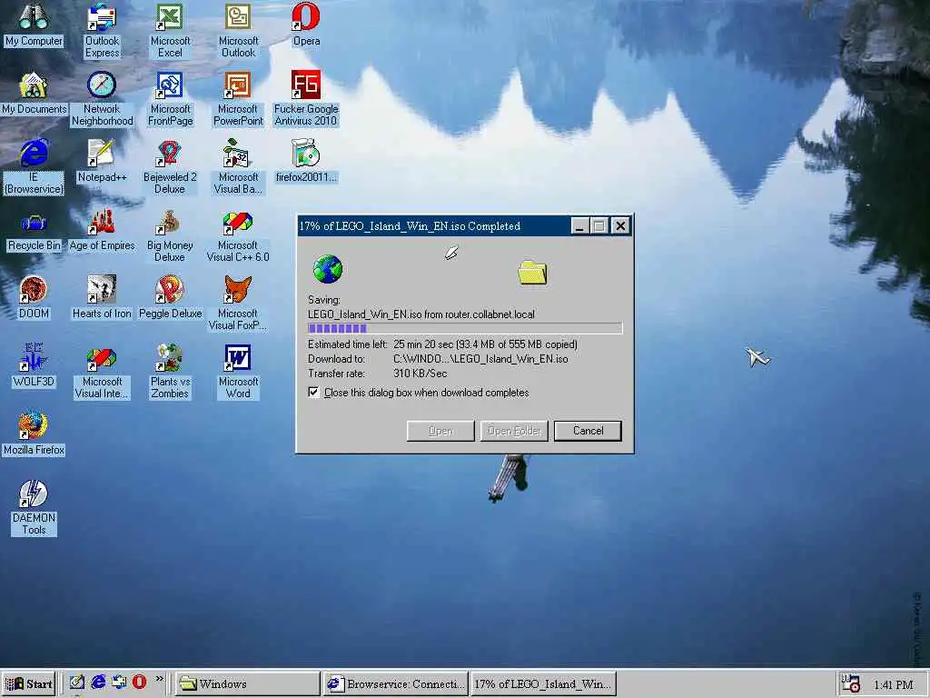Click the Task Scheduler tray icon

[x=851, y=683]
